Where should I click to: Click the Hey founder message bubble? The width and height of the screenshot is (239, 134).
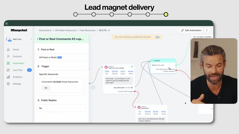(119, 81)
